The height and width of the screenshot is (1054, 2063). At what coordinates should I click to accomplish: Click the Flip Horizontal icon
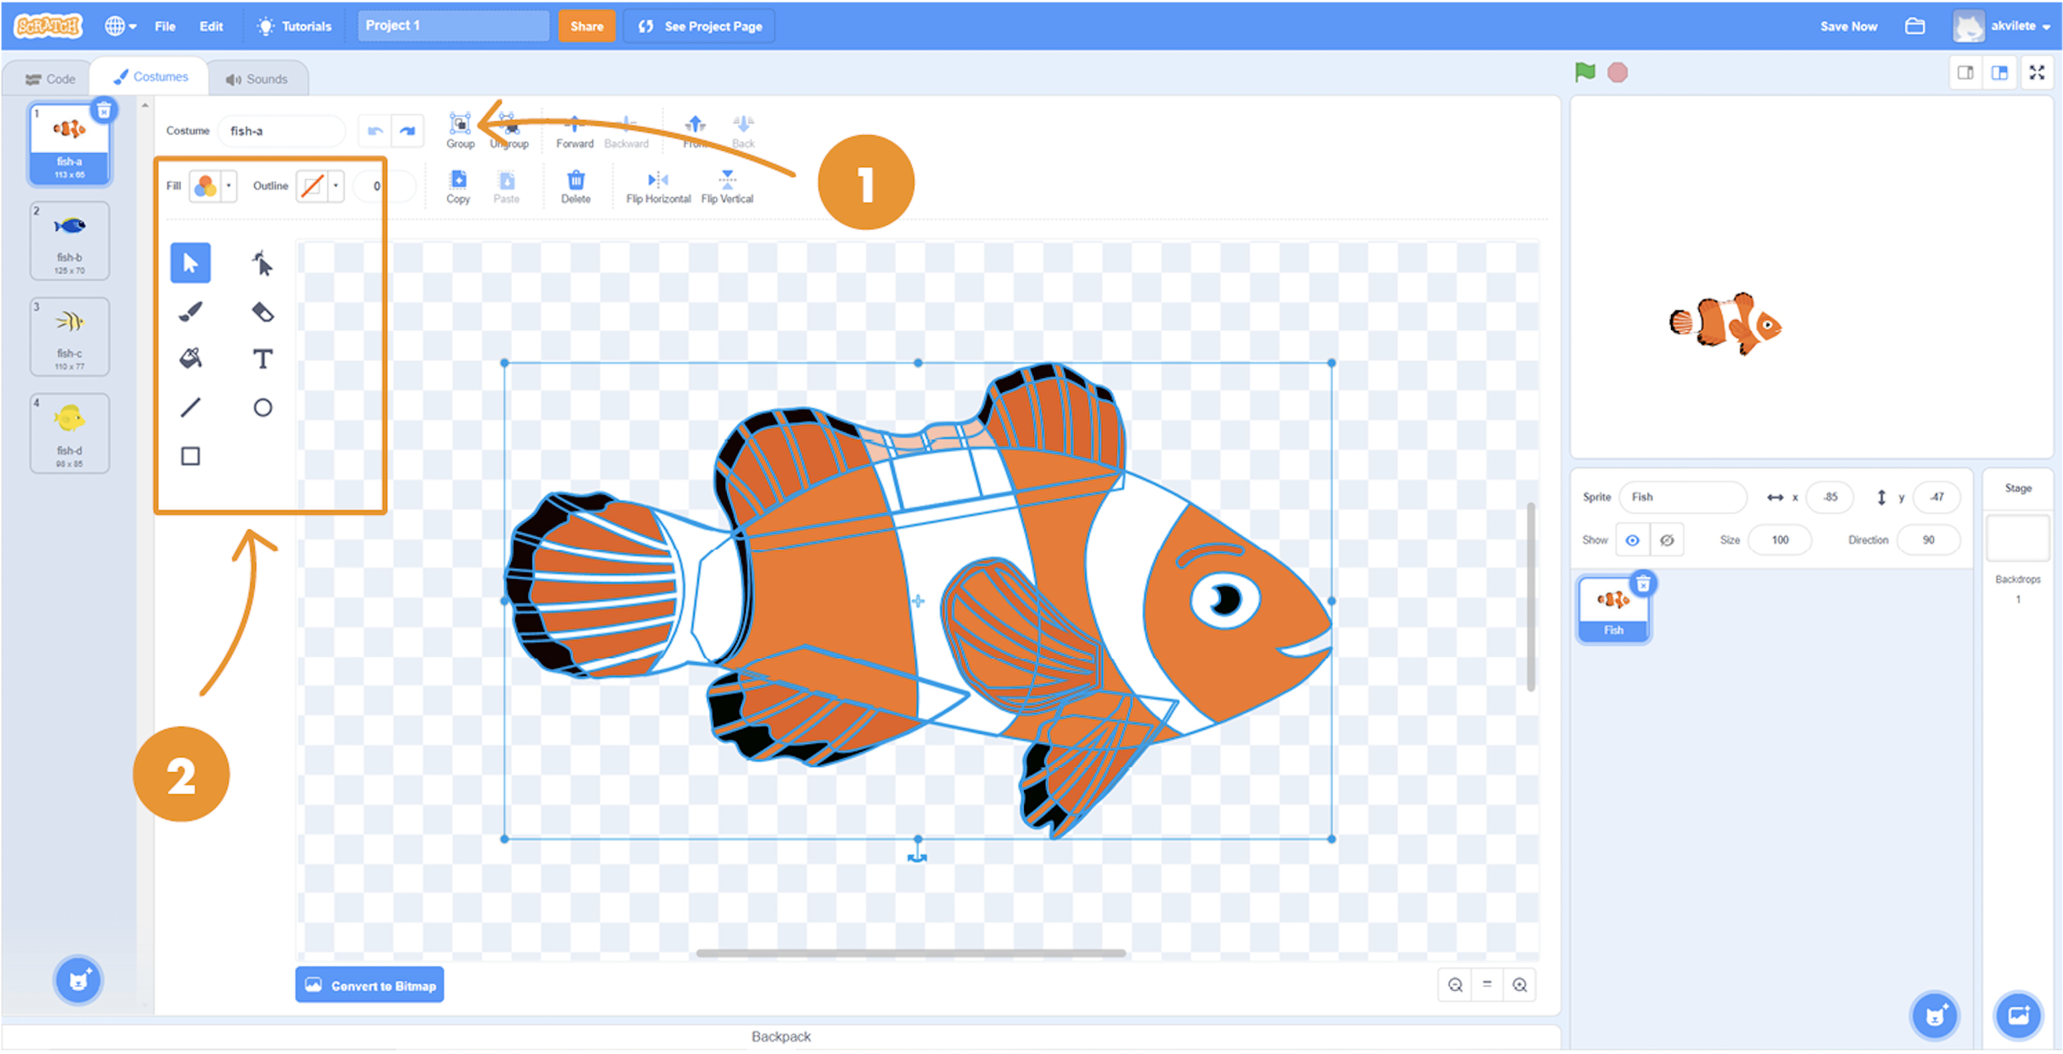[658, 180]
